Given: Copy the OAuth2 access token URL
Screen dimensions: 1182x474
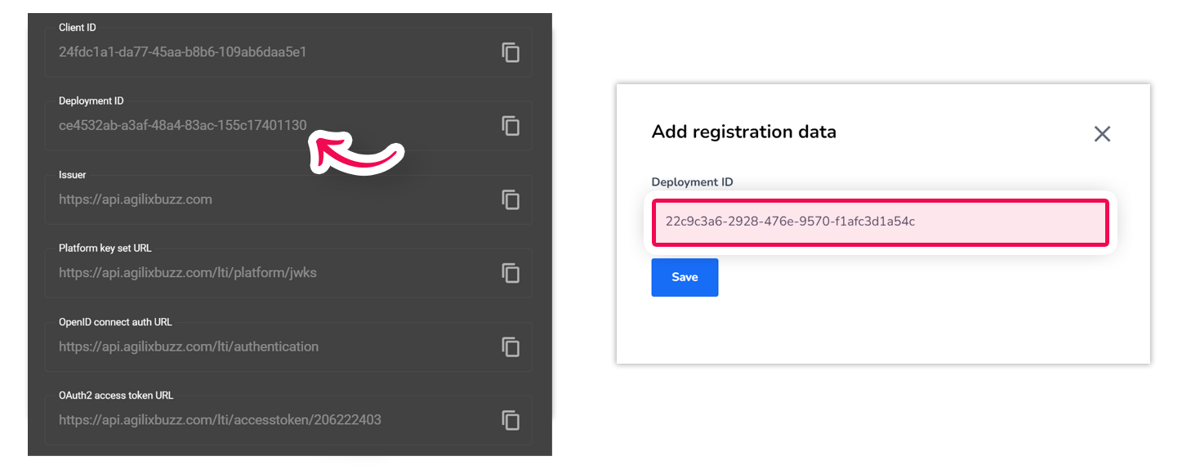Looking at the screenshot, I should (x=511, y=420).
